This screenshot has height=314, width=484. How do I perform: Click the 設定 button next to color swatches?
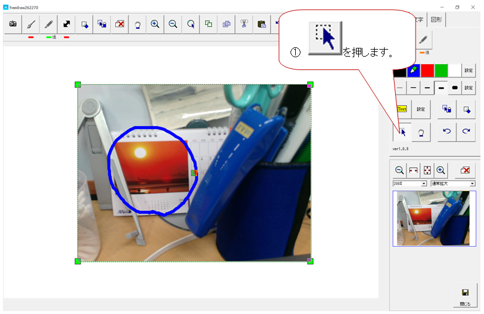pos(469,71)
